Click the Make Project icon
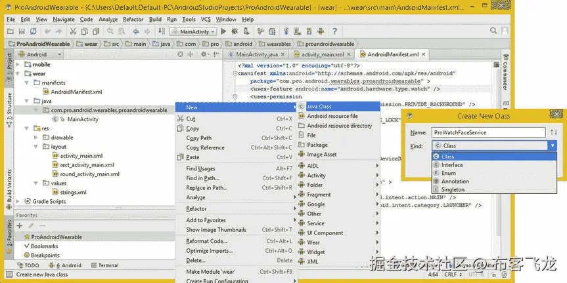567x283 pixels. click(x=162, y=31)
